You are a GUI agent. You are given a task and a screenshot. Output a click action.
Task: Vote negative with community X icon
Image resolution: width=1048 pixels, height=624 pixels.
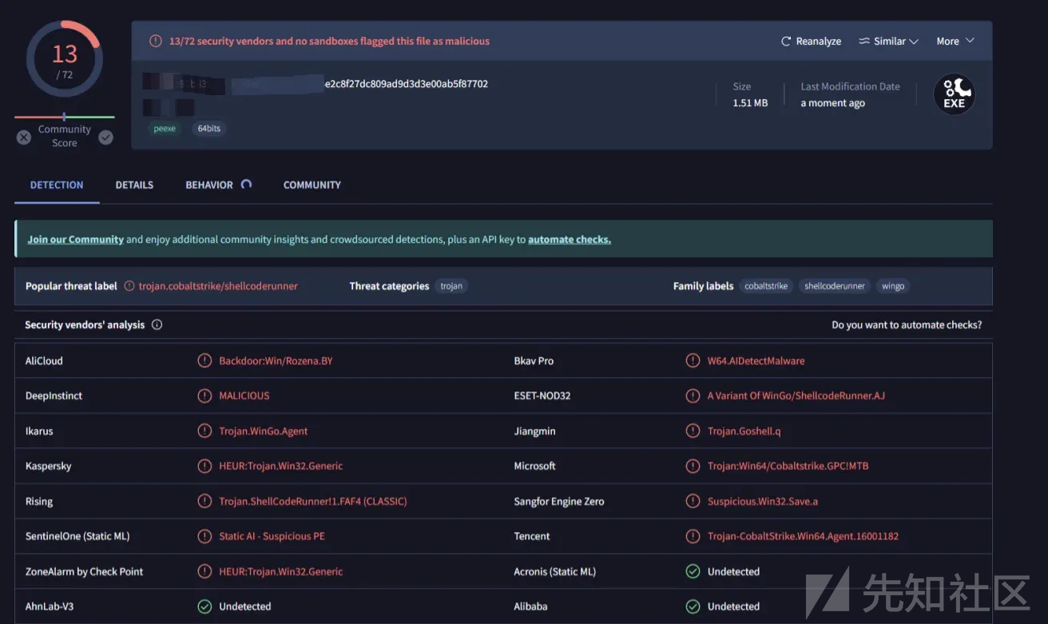[x=24, y=137]
